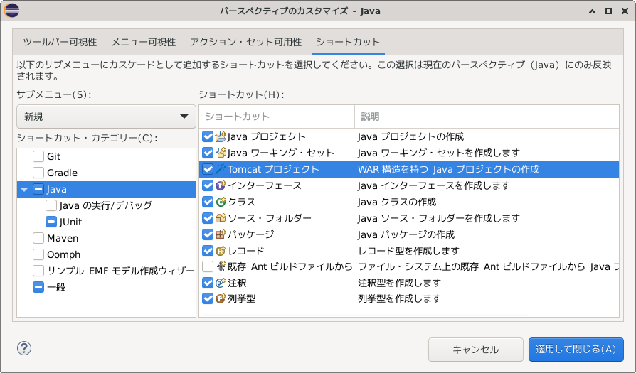
Task: Click description '注釈型を作成します'
Action: 399,283
